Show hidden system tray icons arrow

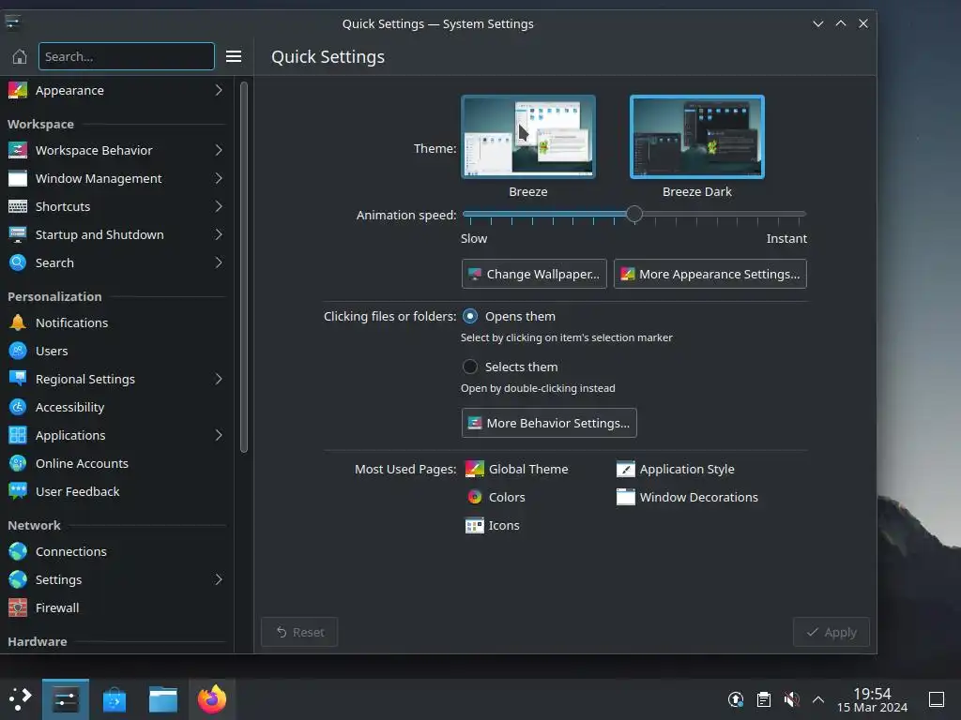click(x=818, y=699)
